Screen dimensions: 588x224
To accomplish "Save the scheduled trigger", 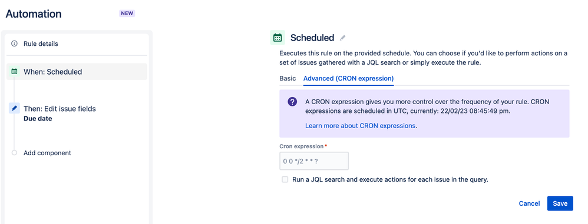I will [x=560, y=203].
